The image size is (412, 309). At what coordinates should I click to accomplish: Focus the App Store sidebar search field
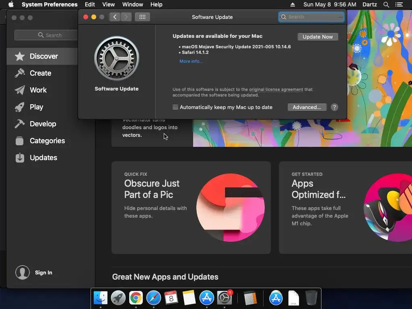click(x=46, y=35)
